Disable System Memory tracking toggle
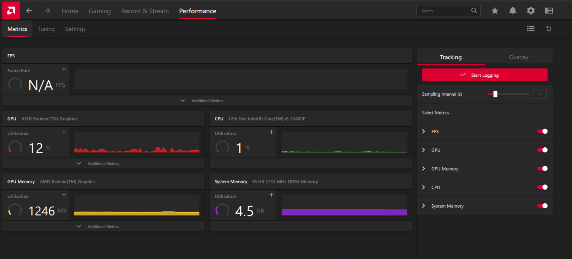Image resolution: width=572 pixels, height=259 pixels. pyautogui.click(x=542, y=206)
